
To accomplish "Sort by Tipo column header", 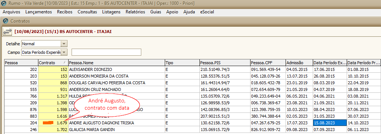I will [x=182, y=63].
